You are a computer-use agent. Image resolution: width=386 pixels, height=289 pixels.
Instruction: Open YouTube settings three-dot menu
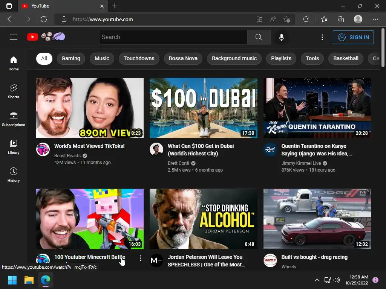coord(322,37)
